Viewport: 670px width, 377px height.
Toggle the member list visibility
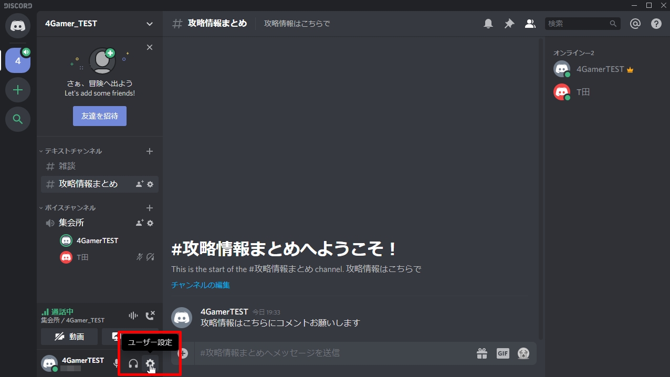530,24
